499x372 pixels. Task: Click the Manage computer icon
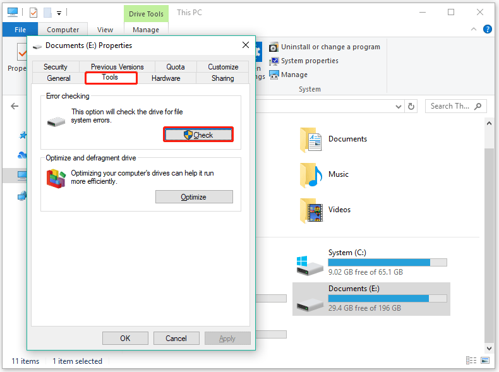pos(274,75)
